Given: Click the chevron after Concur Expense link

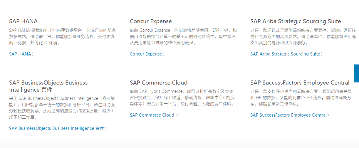Looking at the screenshot, I should [164, 54].
